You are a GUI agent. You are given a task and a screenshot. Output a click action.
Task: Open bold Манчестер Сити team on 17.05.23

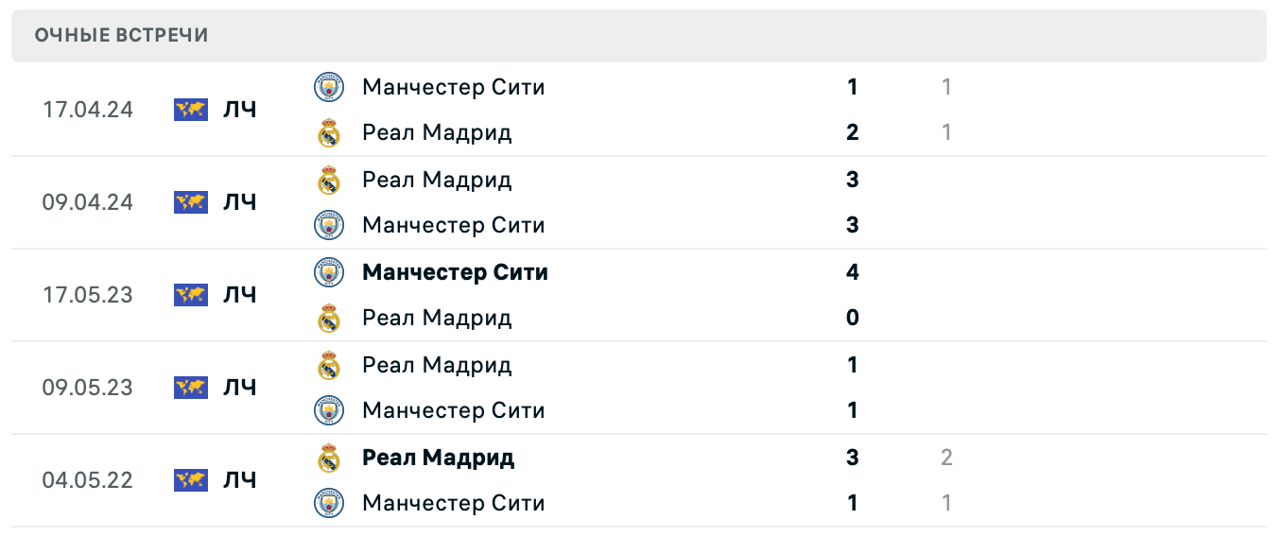(455, 272)
